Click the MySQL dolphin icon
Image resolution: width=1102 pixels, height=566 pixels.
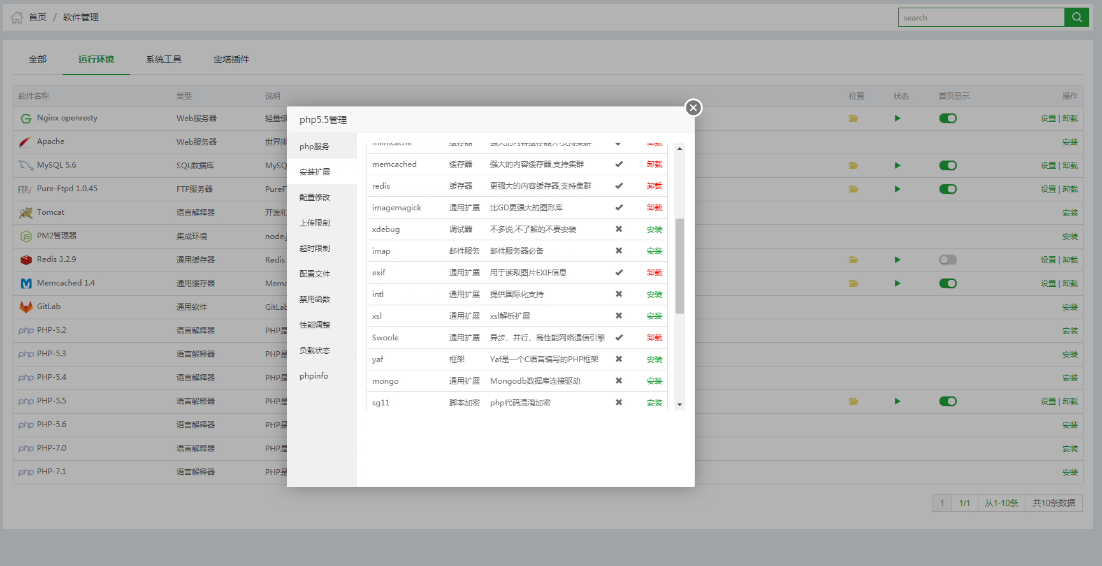click(x=25, y=166)
